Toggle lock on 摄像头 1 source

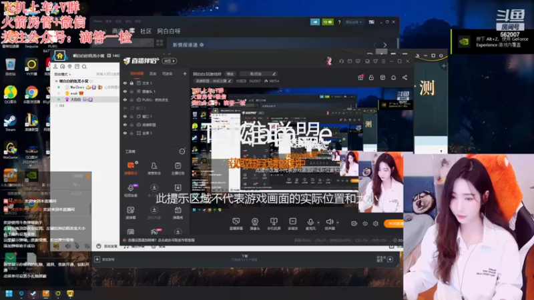(131, 91)
